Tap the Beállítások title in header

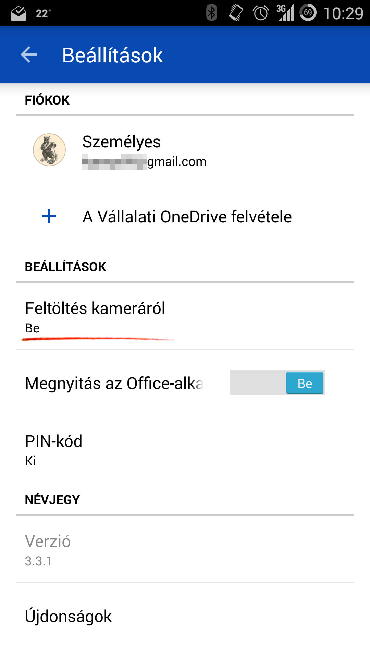112,55
